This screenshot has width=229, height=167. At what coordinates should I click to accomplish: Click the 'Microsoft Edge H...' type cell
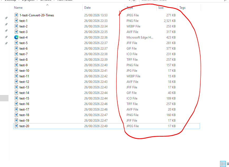(x=140, y=37)
